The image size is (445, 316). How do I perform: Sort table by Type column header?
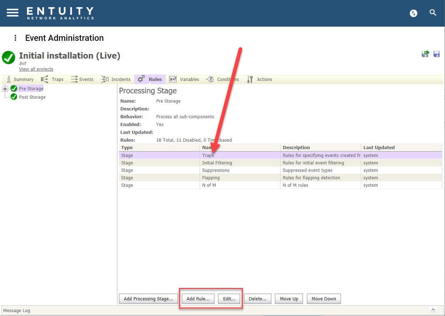coord(159,148)
